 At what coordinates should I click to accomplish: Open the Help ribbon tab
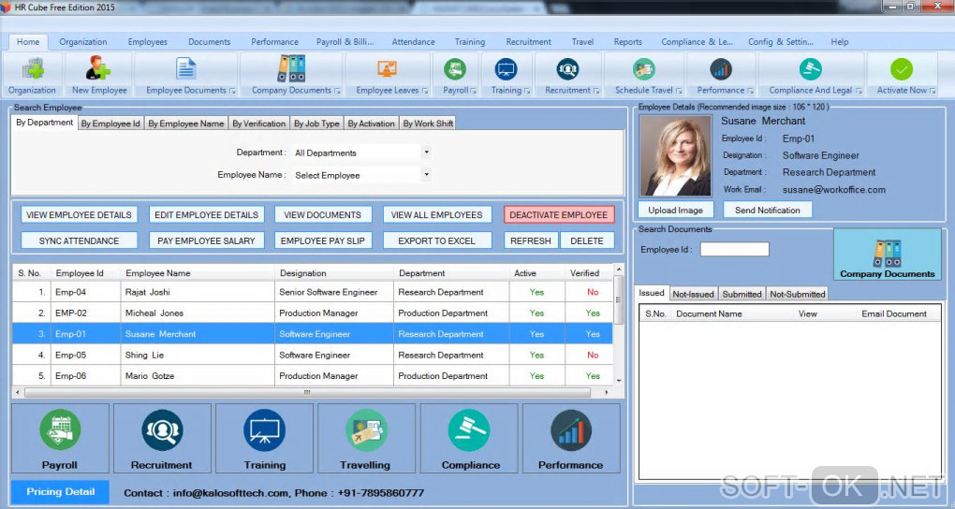click(839, 42)
